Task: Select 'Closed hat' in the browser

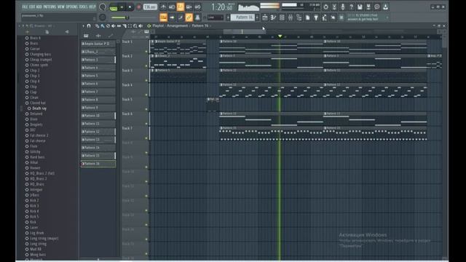Action: 37,103
